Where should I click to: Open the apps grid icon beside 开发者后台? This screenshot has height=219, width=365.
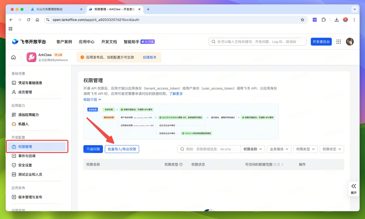(338, 42)
